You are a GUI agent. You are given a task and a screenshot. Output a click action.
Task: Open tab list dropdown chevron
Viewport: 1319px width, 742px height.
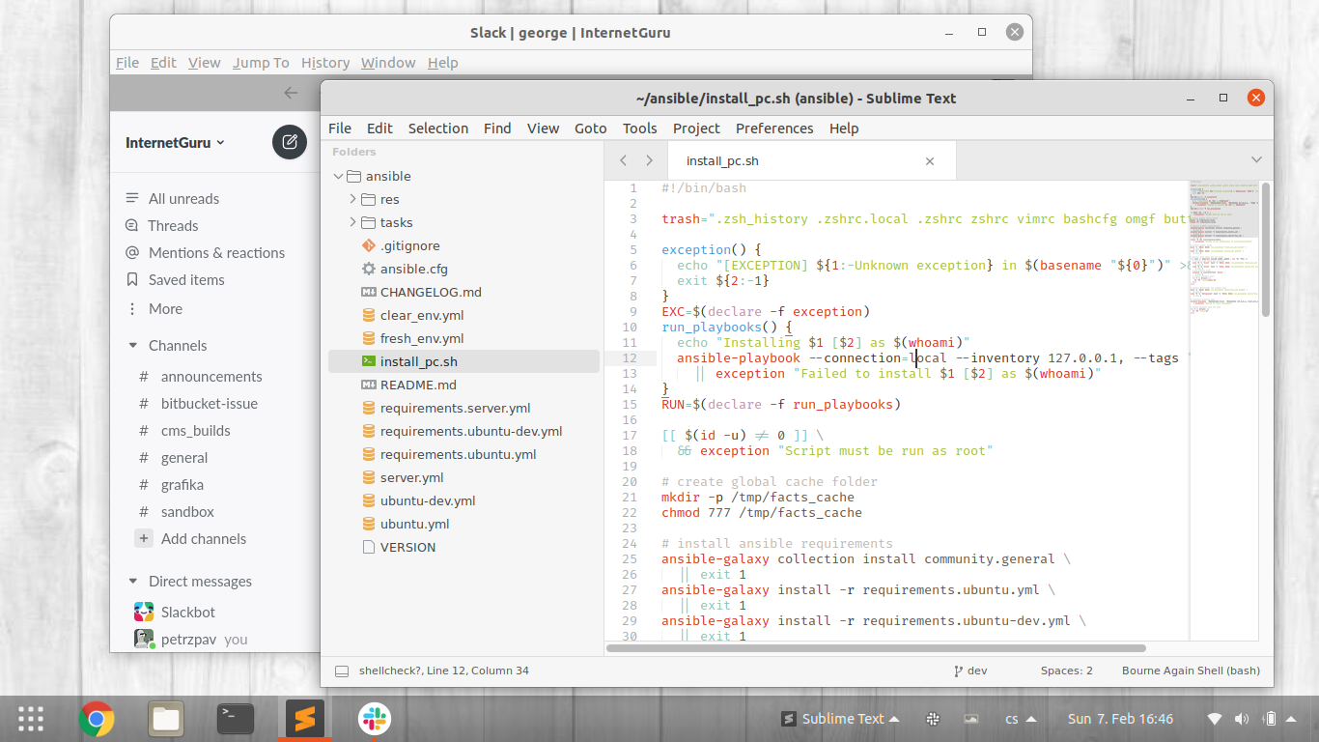point(1256,160)
